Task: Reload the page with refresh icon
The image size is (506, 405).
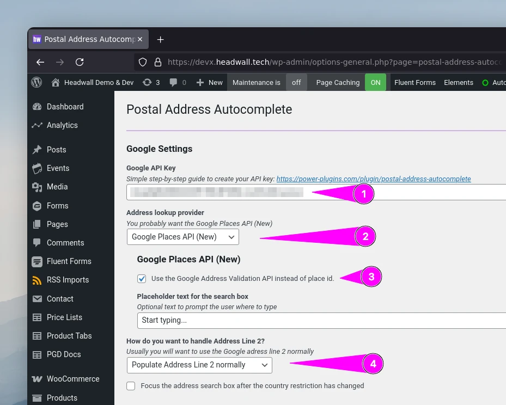Action: [x=80, y=62]
